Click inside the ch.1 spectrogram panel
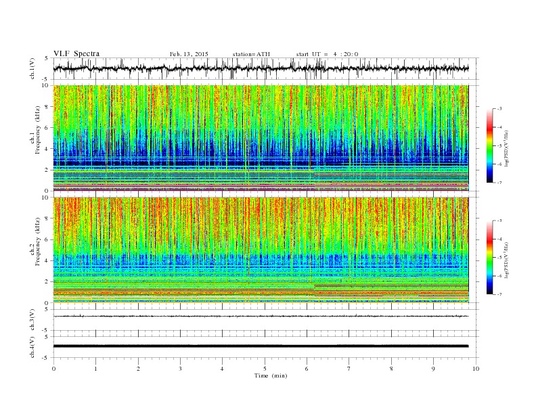 pyautogui.click(x=261, y=138)
